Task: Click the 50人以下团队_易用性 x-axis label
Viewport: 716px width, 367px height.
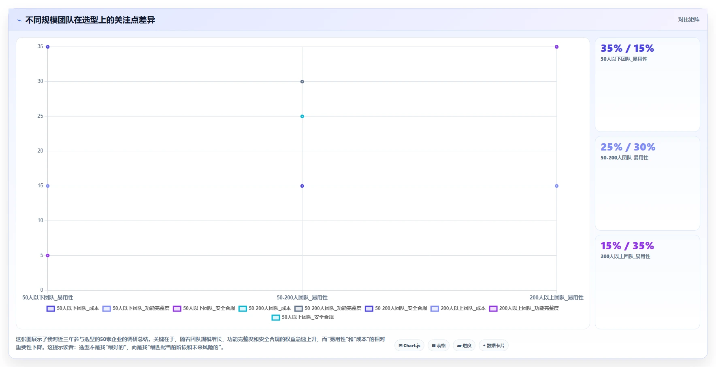Action: click(48, 298)
